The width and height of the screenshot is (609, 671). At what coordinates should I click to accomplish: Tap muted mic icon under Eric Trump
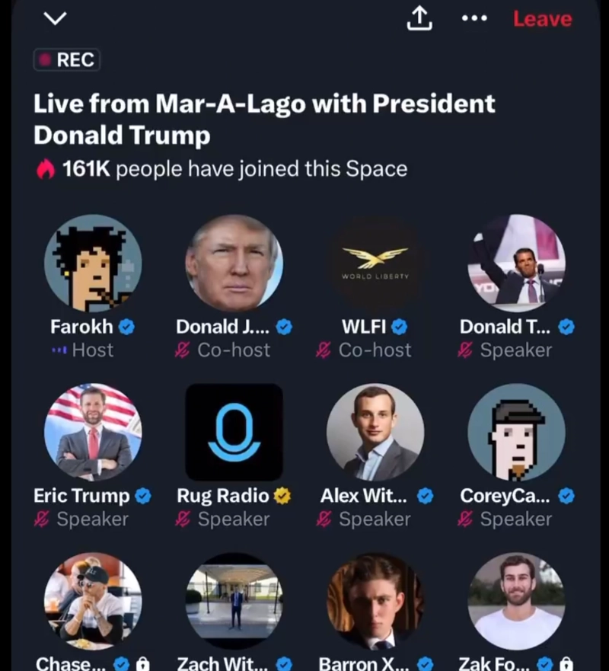pyautogui.click(x=43, y=519)
